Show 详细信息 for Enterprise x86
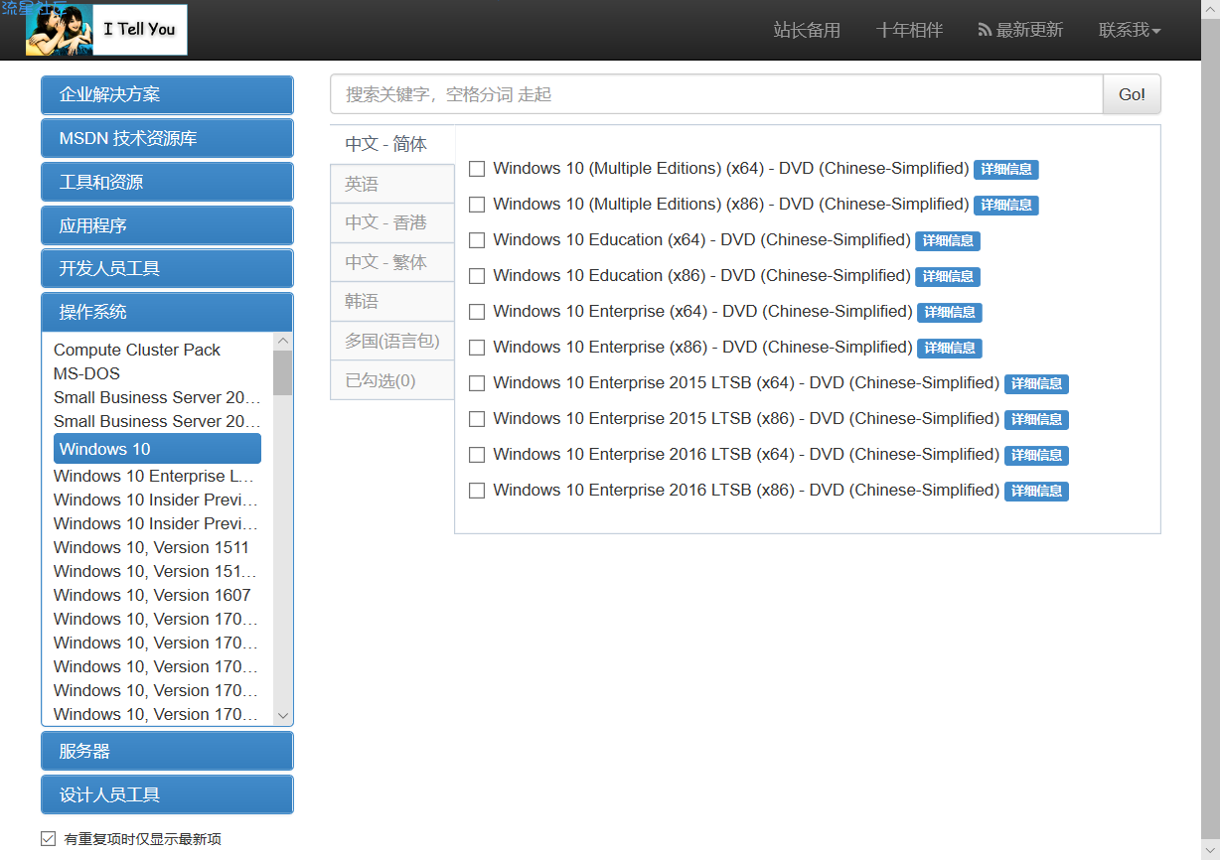The width and height of the screenshot is (1220, 860). 950,349
